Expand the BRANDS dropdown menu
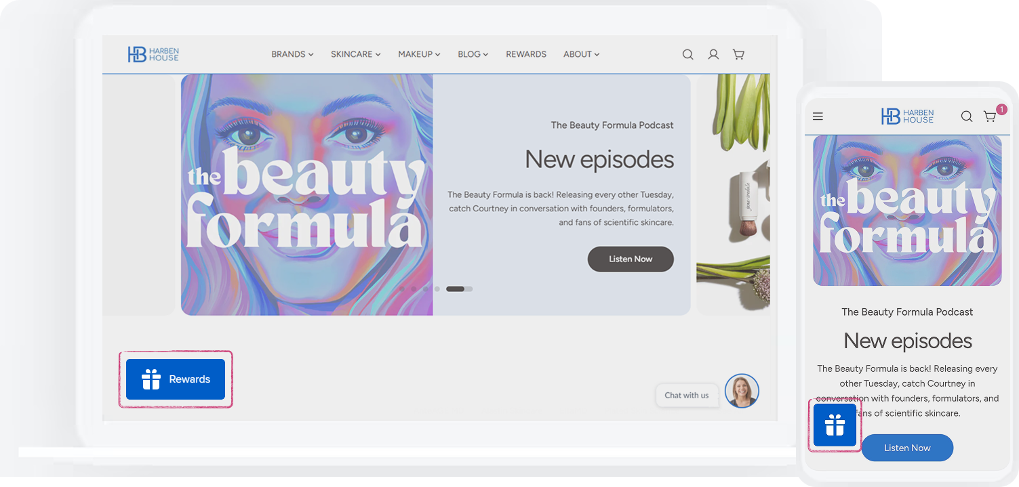Image resolution: width=1019 pixels, height=487 pixels. click(x=292, y=54)
